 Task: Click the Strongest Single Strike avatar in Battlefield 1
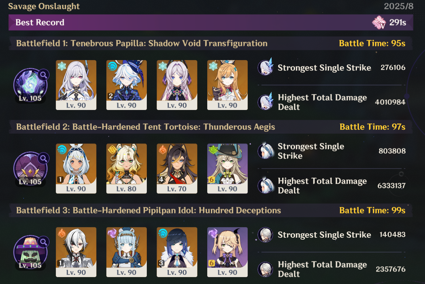pyautogui.click(x=266, y=67)
